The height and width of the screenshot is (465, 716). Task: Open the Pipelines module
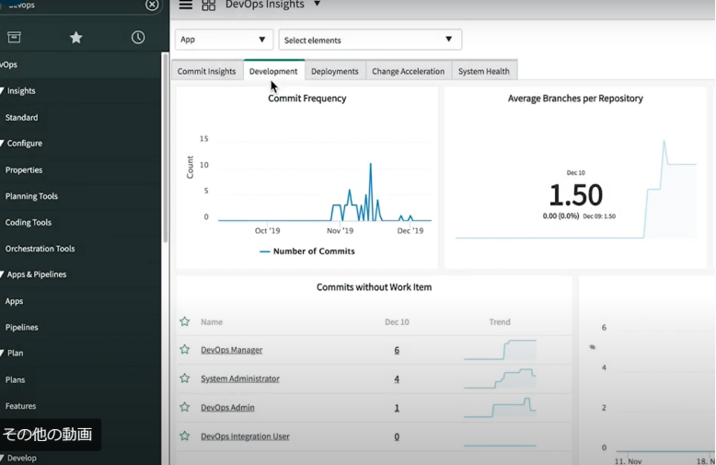[21, 327]
